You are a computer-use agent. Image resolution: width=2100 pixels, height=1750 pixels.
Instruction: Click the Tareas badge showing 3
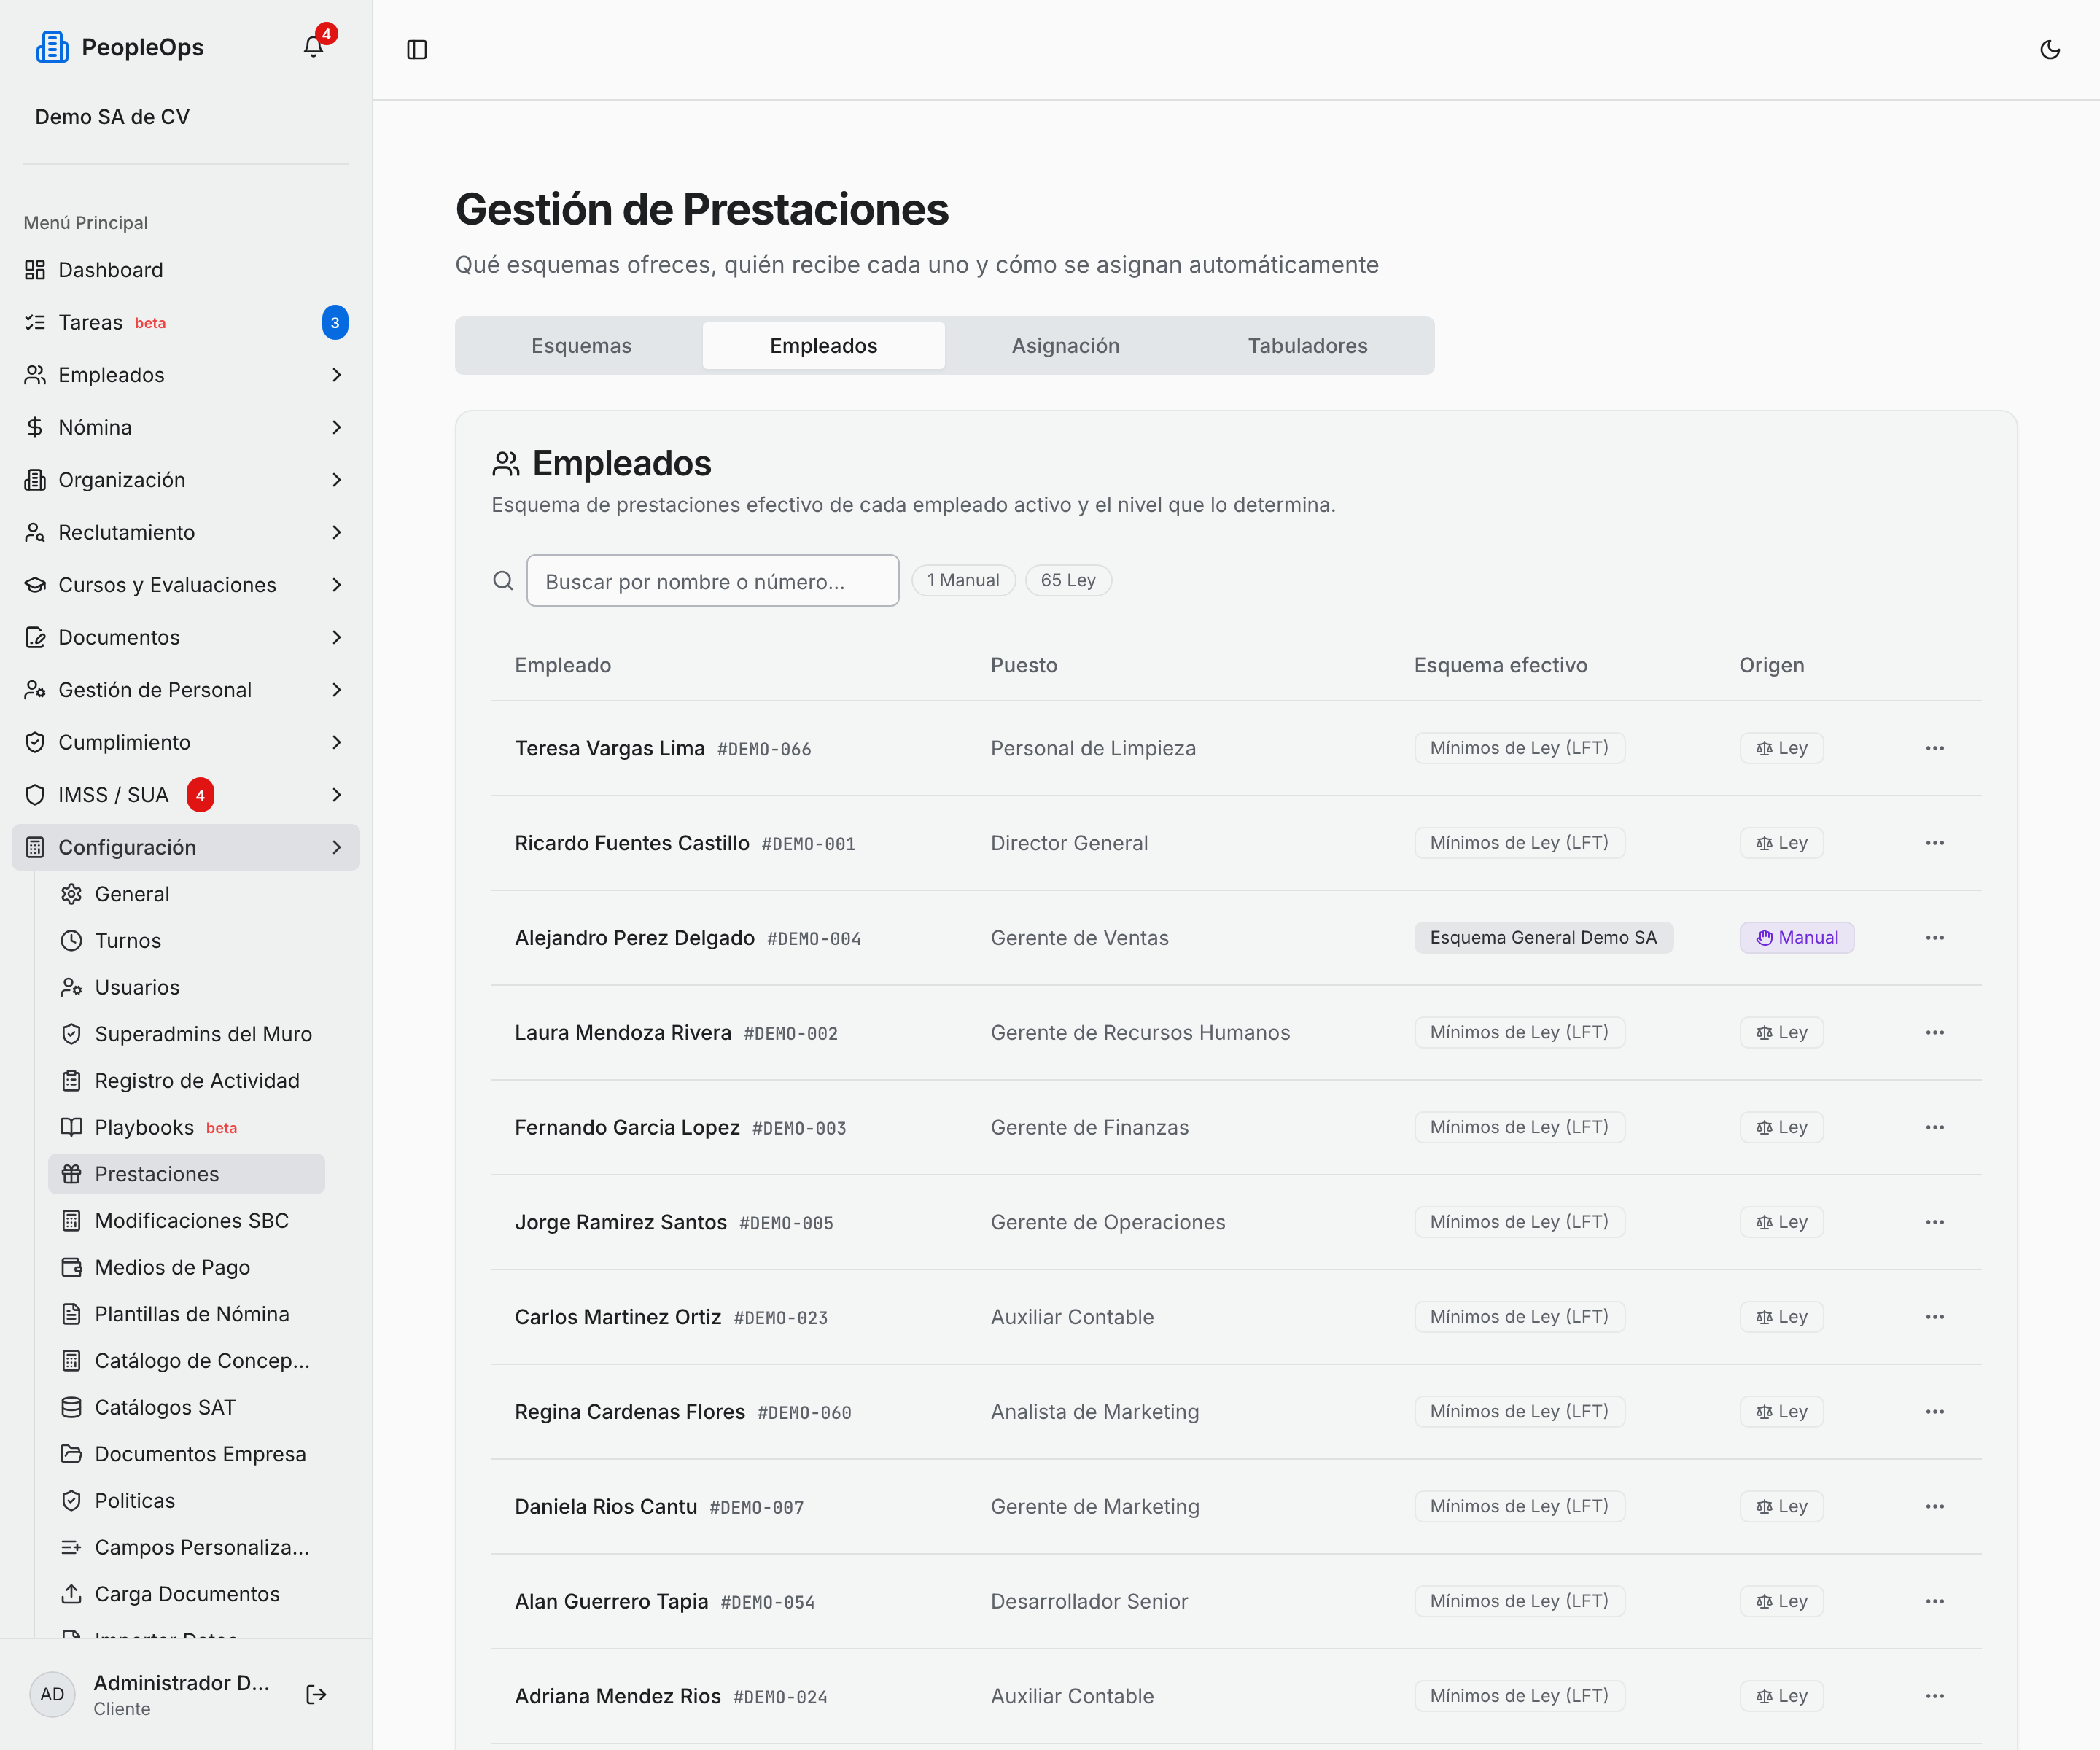(x=335, y=322)
